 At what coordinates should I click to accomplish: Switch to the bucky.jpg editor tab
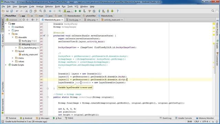coord(73,20)
